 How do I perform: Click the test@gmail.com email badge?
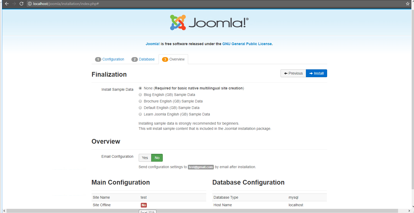coord(201,167)
